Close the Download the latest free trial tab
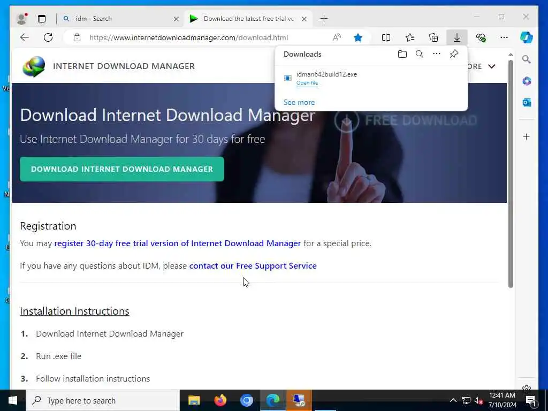Screen dimensions: 548x411 [304, 19]
